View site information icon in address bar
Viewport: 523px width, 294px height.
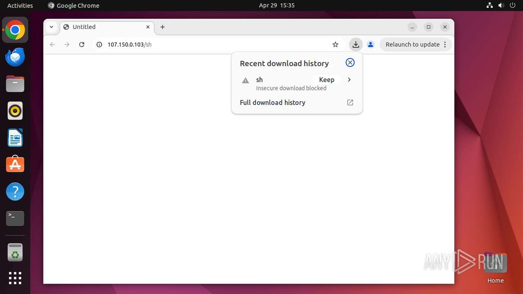click(99, 45)
